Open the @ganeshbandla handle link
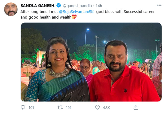The image size is (166, 113). click(x=77, y=5)
